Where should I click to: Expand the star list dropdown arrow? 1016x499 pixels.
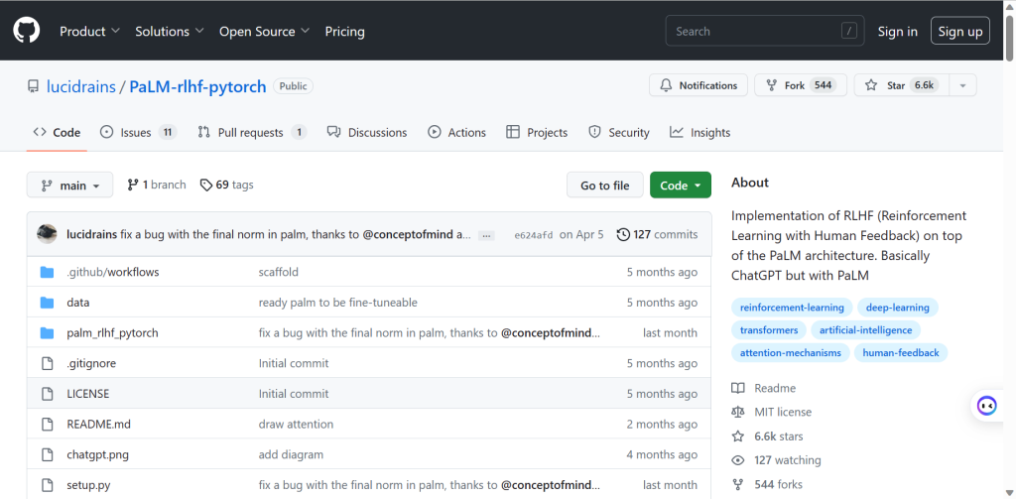961,85
